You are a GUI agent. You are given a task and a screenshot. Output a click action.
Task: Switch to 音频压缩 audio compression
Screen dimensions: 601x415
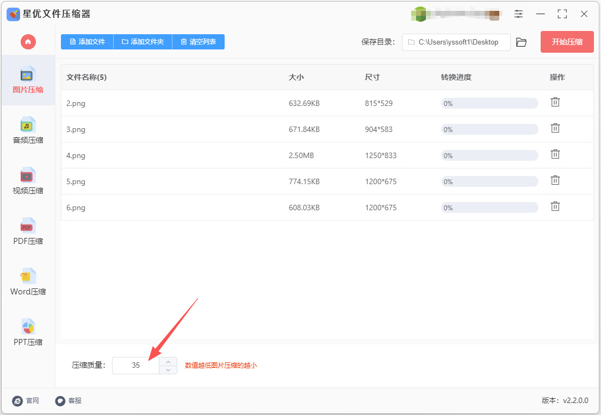28,130
